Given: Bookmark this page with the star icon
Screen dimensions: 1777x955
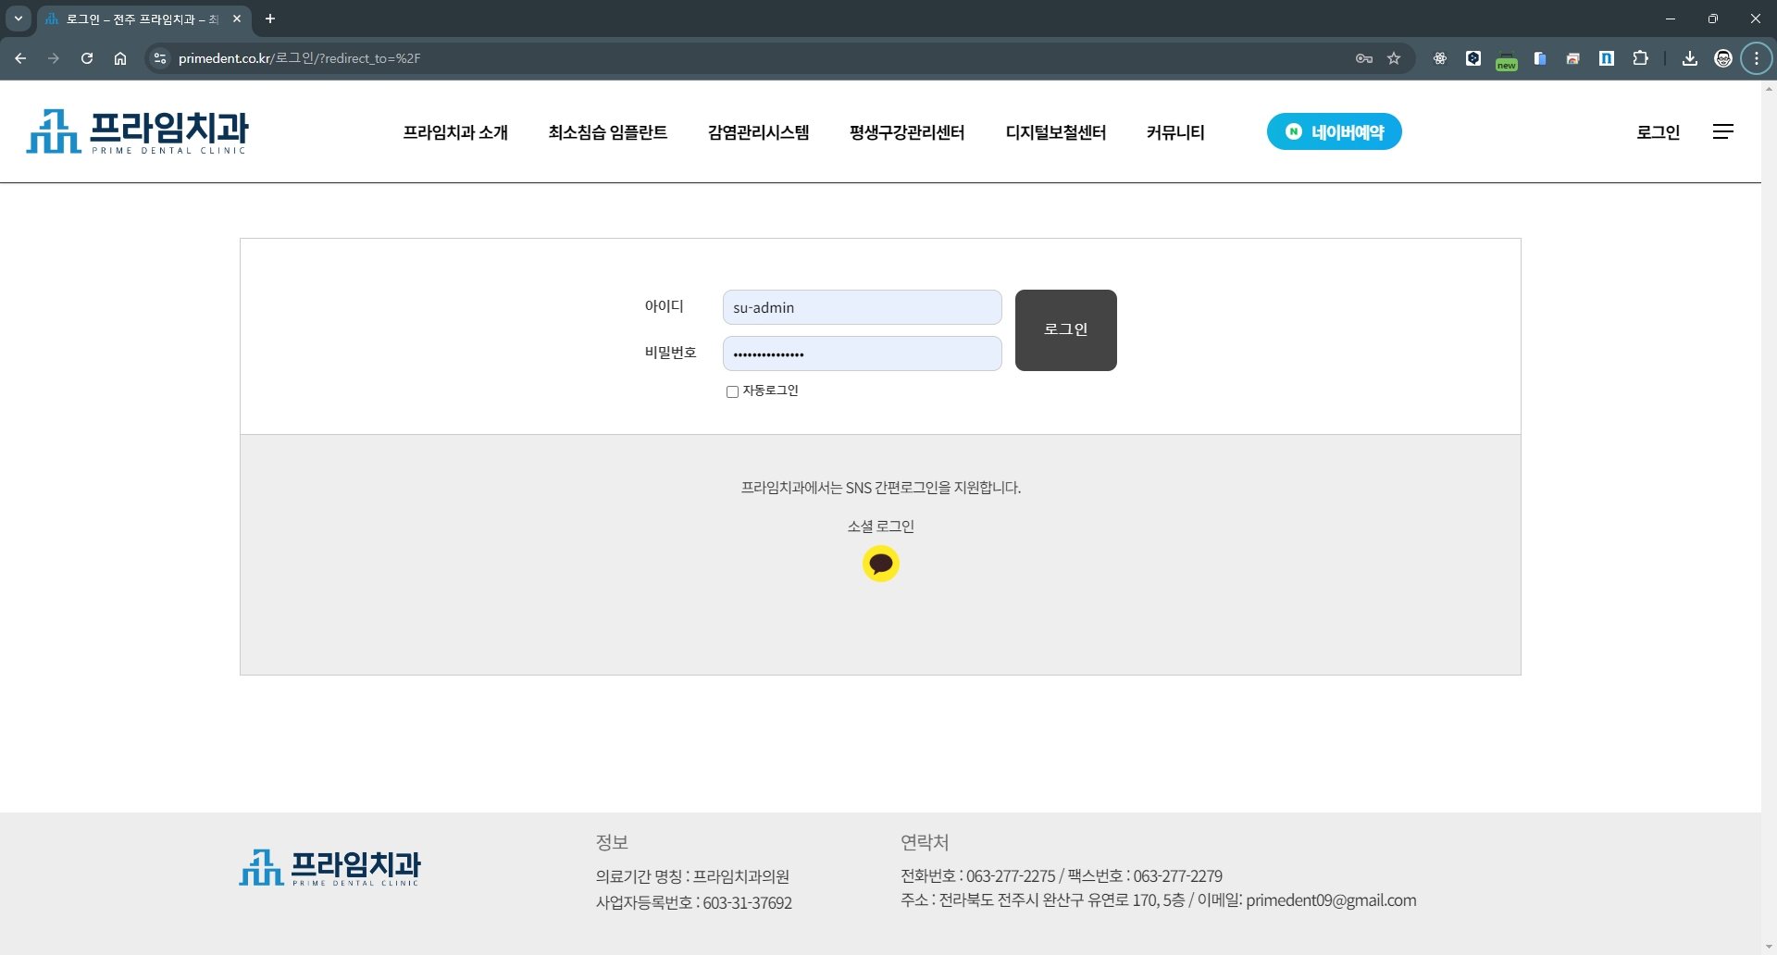Looking at the screenshot, I should (x=1395, y=58).
